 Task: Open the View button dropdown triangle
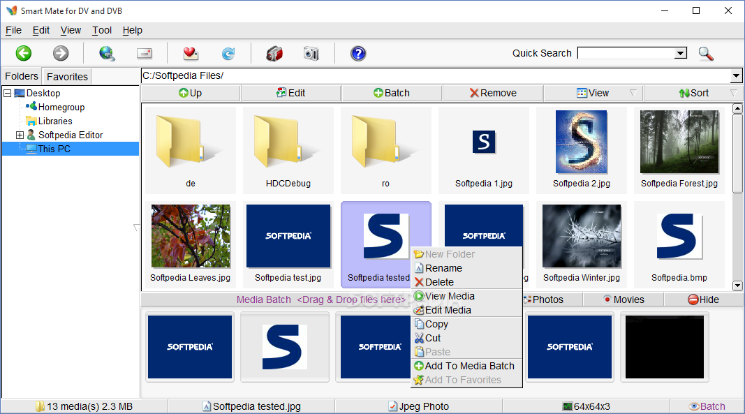633,93
